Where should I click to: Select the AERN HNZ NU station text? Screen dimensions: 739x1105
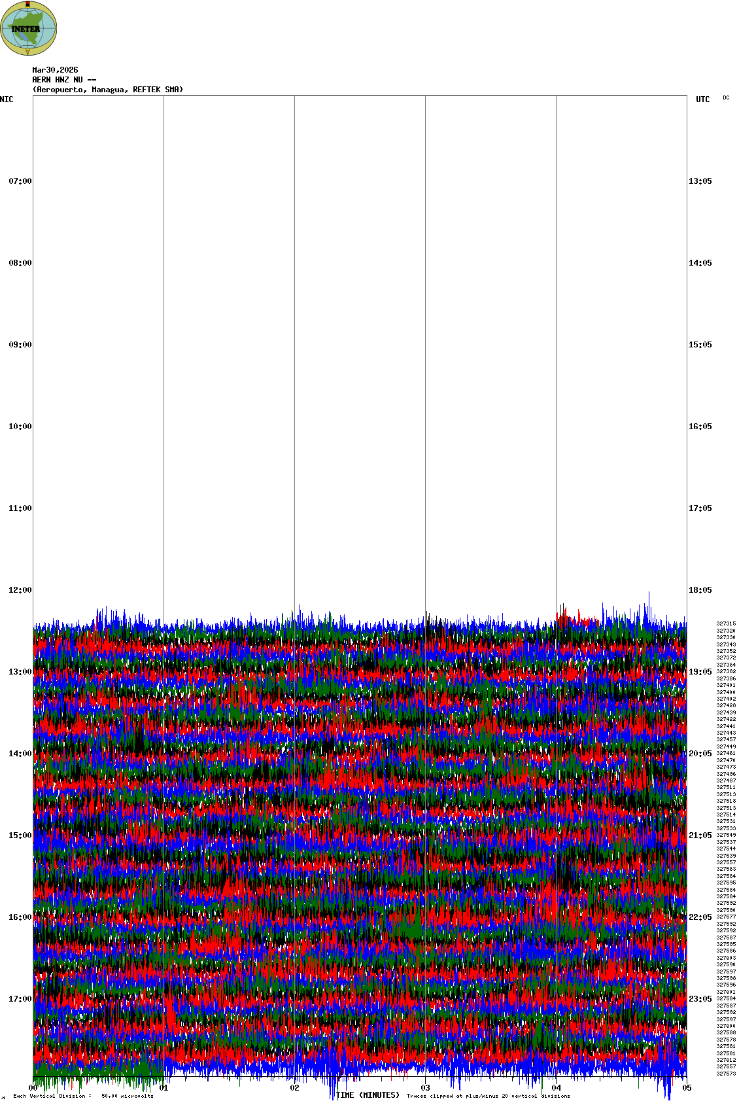coord(64,80)
